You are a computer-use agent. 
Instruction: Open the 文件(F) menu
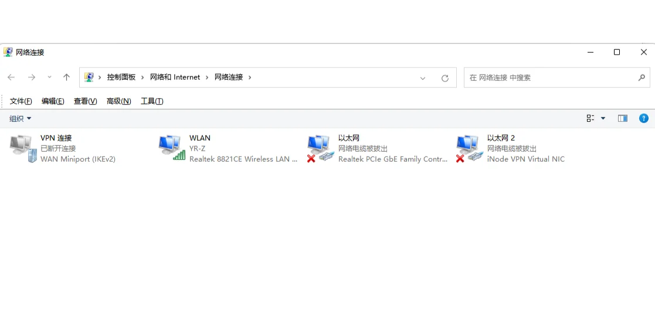pyautogui.click(x=21, y=101)
